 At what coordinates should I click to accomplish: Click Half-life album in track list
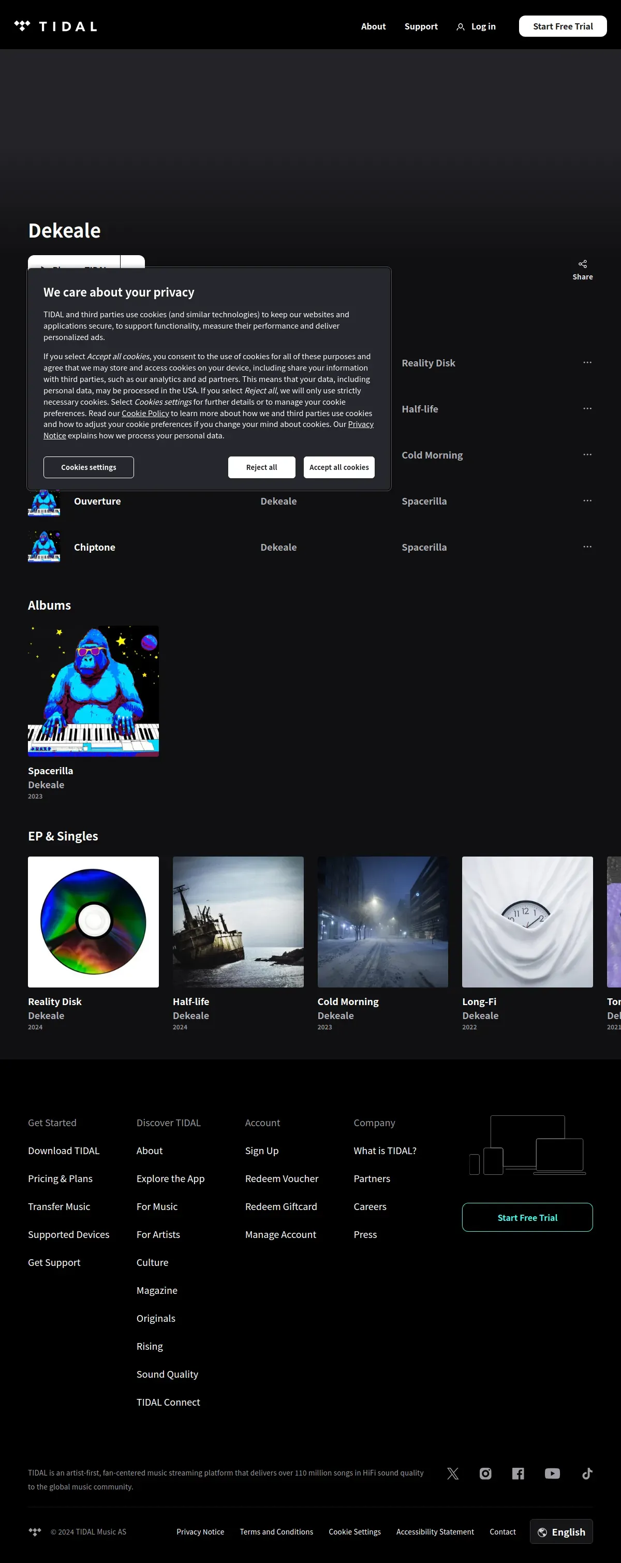(420, 409)
